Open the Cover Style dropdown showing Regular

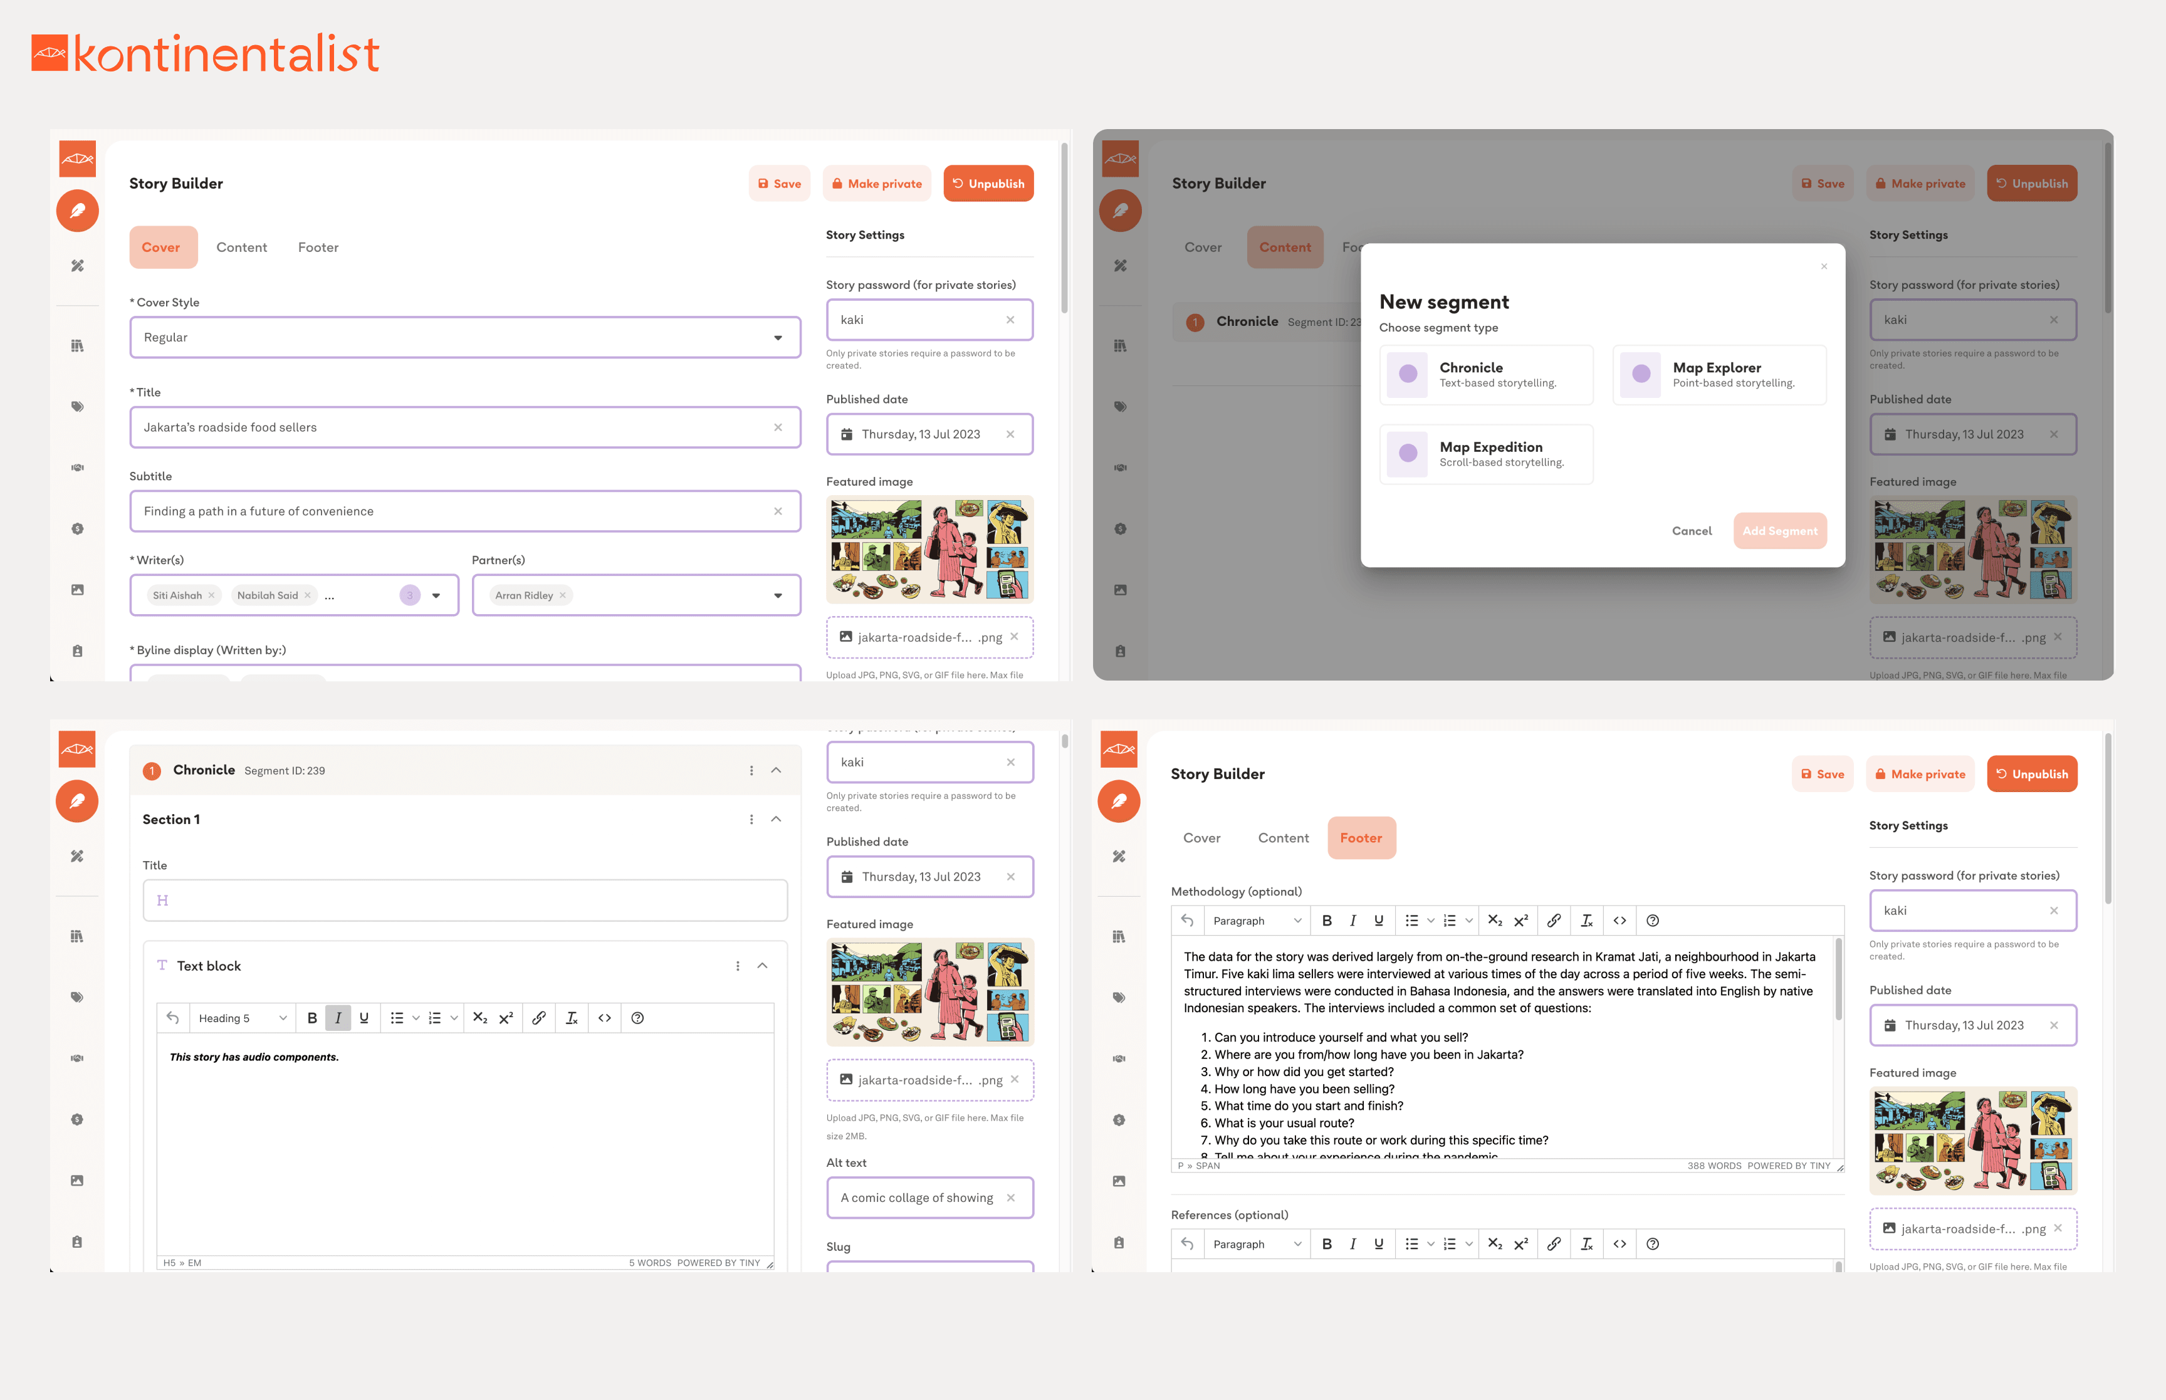coord(466,337)
